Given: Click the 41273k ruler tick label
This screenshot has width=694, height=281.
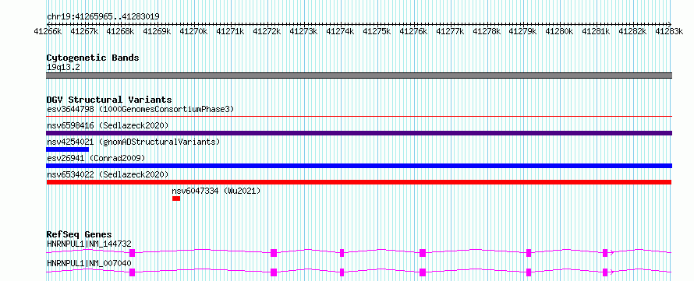Looking at the screenshot, I should pyautogui.click(x=303, y=31).
